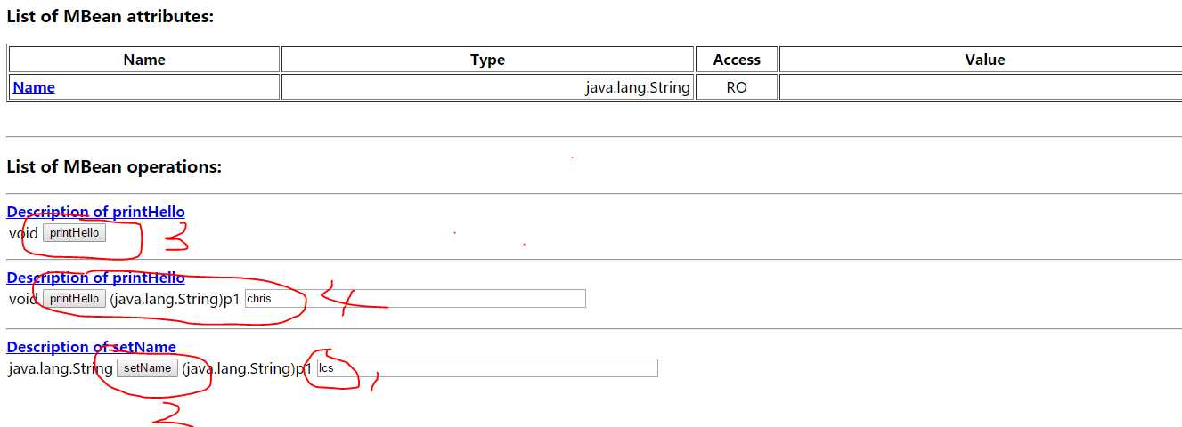Open the Description of setName link
Image resolution: width=1182 pixels, height=427 pixels.
(x=91, y=347)
